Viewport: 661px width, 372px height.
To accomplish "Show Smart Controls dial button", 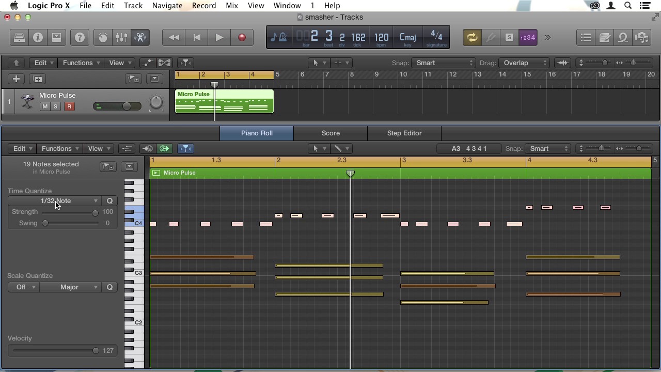I will (x=103, y=38).
